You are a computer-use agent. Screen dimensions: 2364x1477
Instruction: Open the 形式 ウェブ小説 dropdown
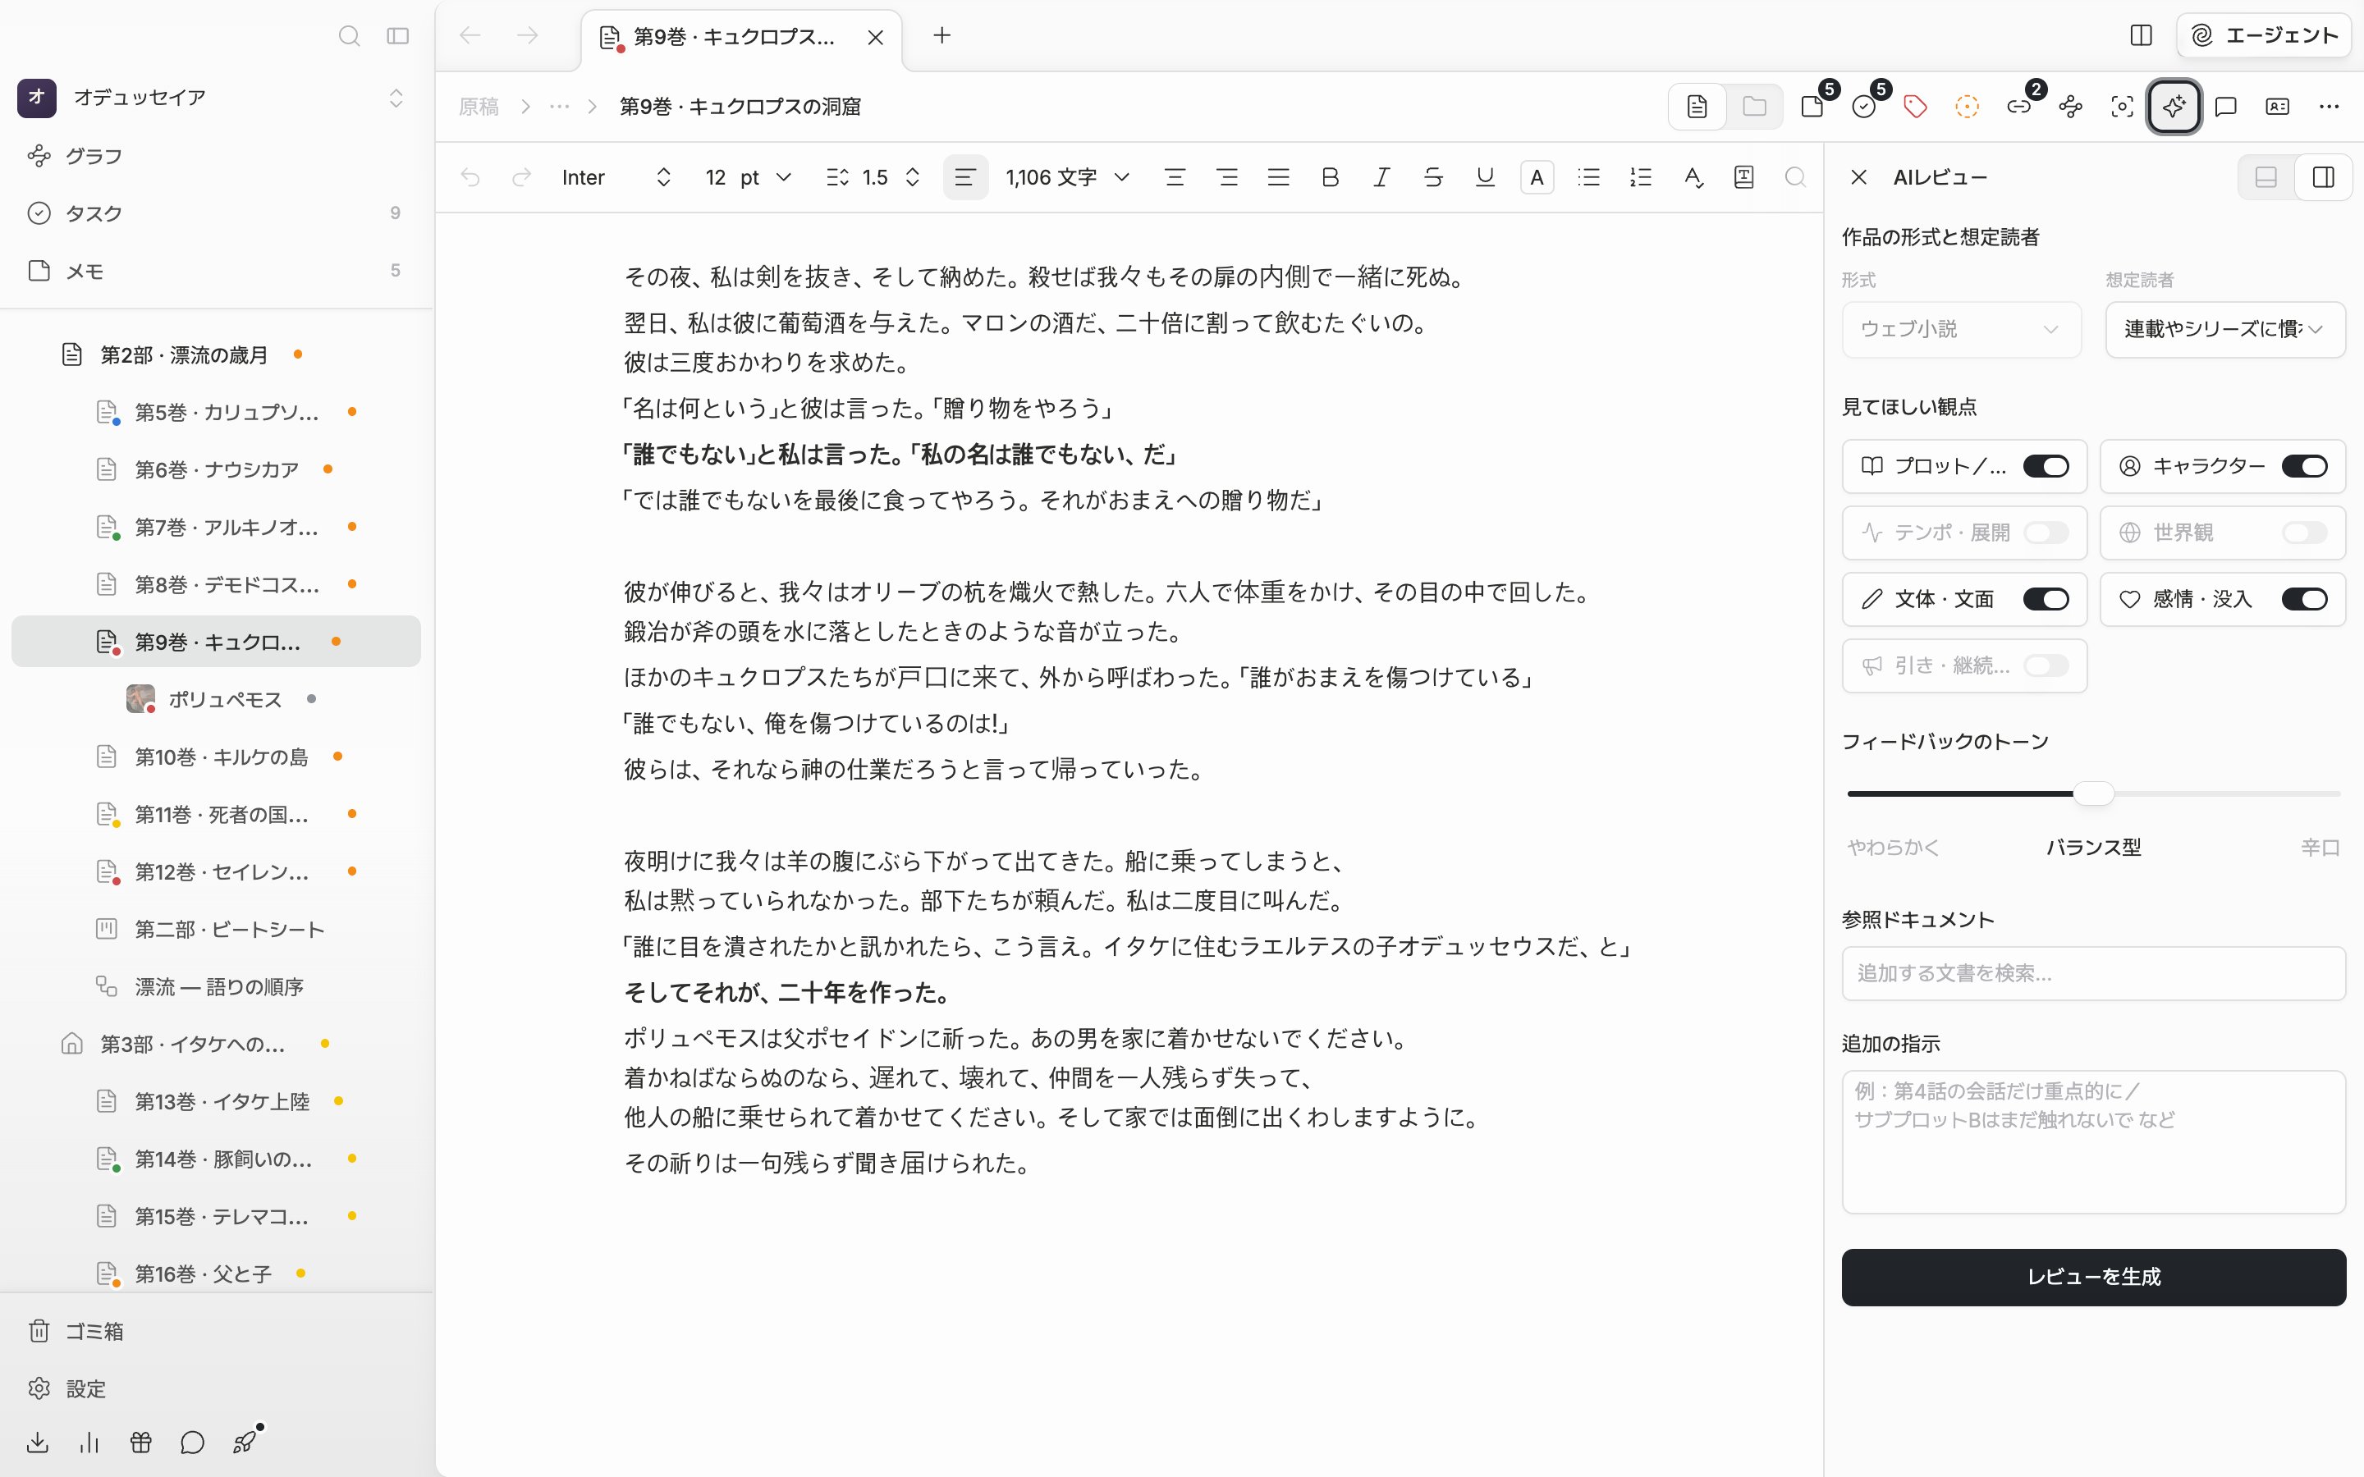point(1962,329)
